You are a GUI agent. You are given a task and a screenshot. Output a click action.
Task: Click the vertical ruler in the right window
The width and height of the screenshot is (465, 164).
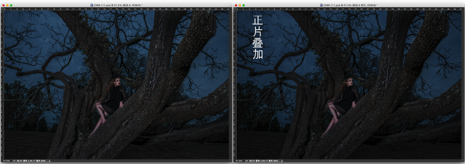235,84
